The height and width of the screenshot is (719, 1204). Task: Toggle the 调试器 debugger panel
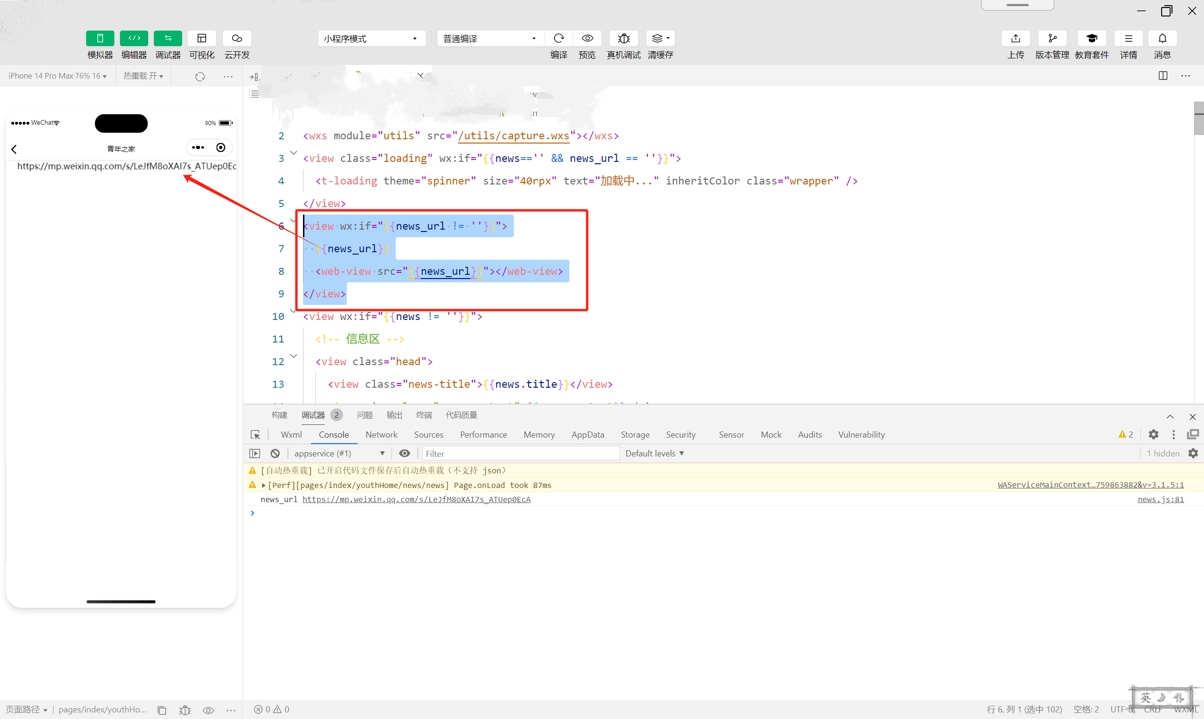coord(167,38)
